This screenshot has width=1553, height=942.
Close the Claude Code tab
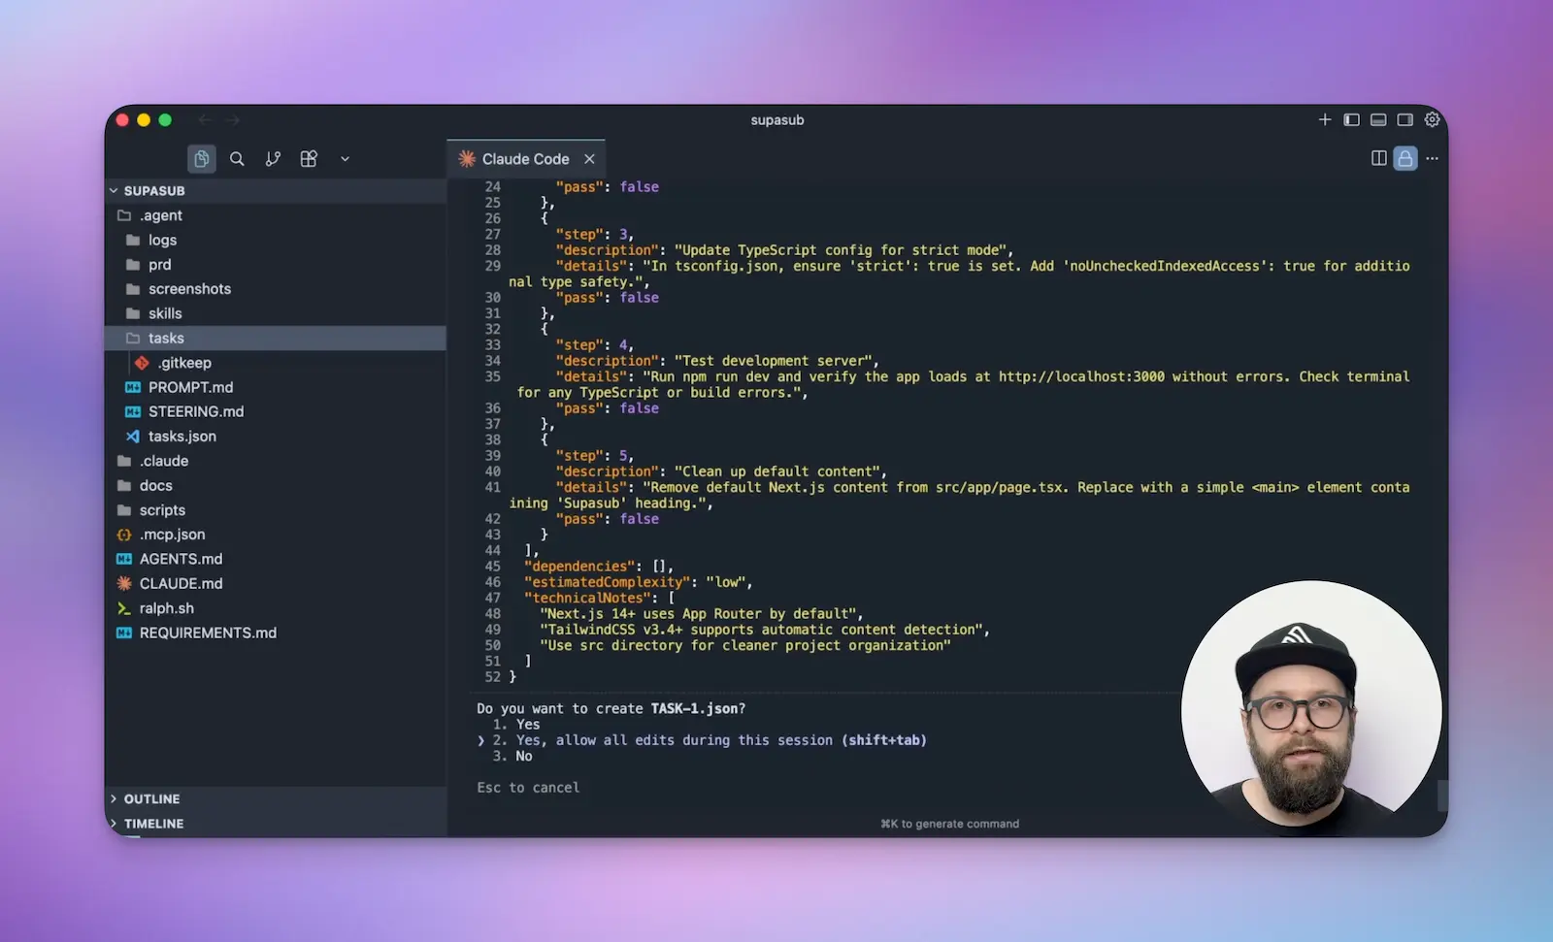pos(589,158)
